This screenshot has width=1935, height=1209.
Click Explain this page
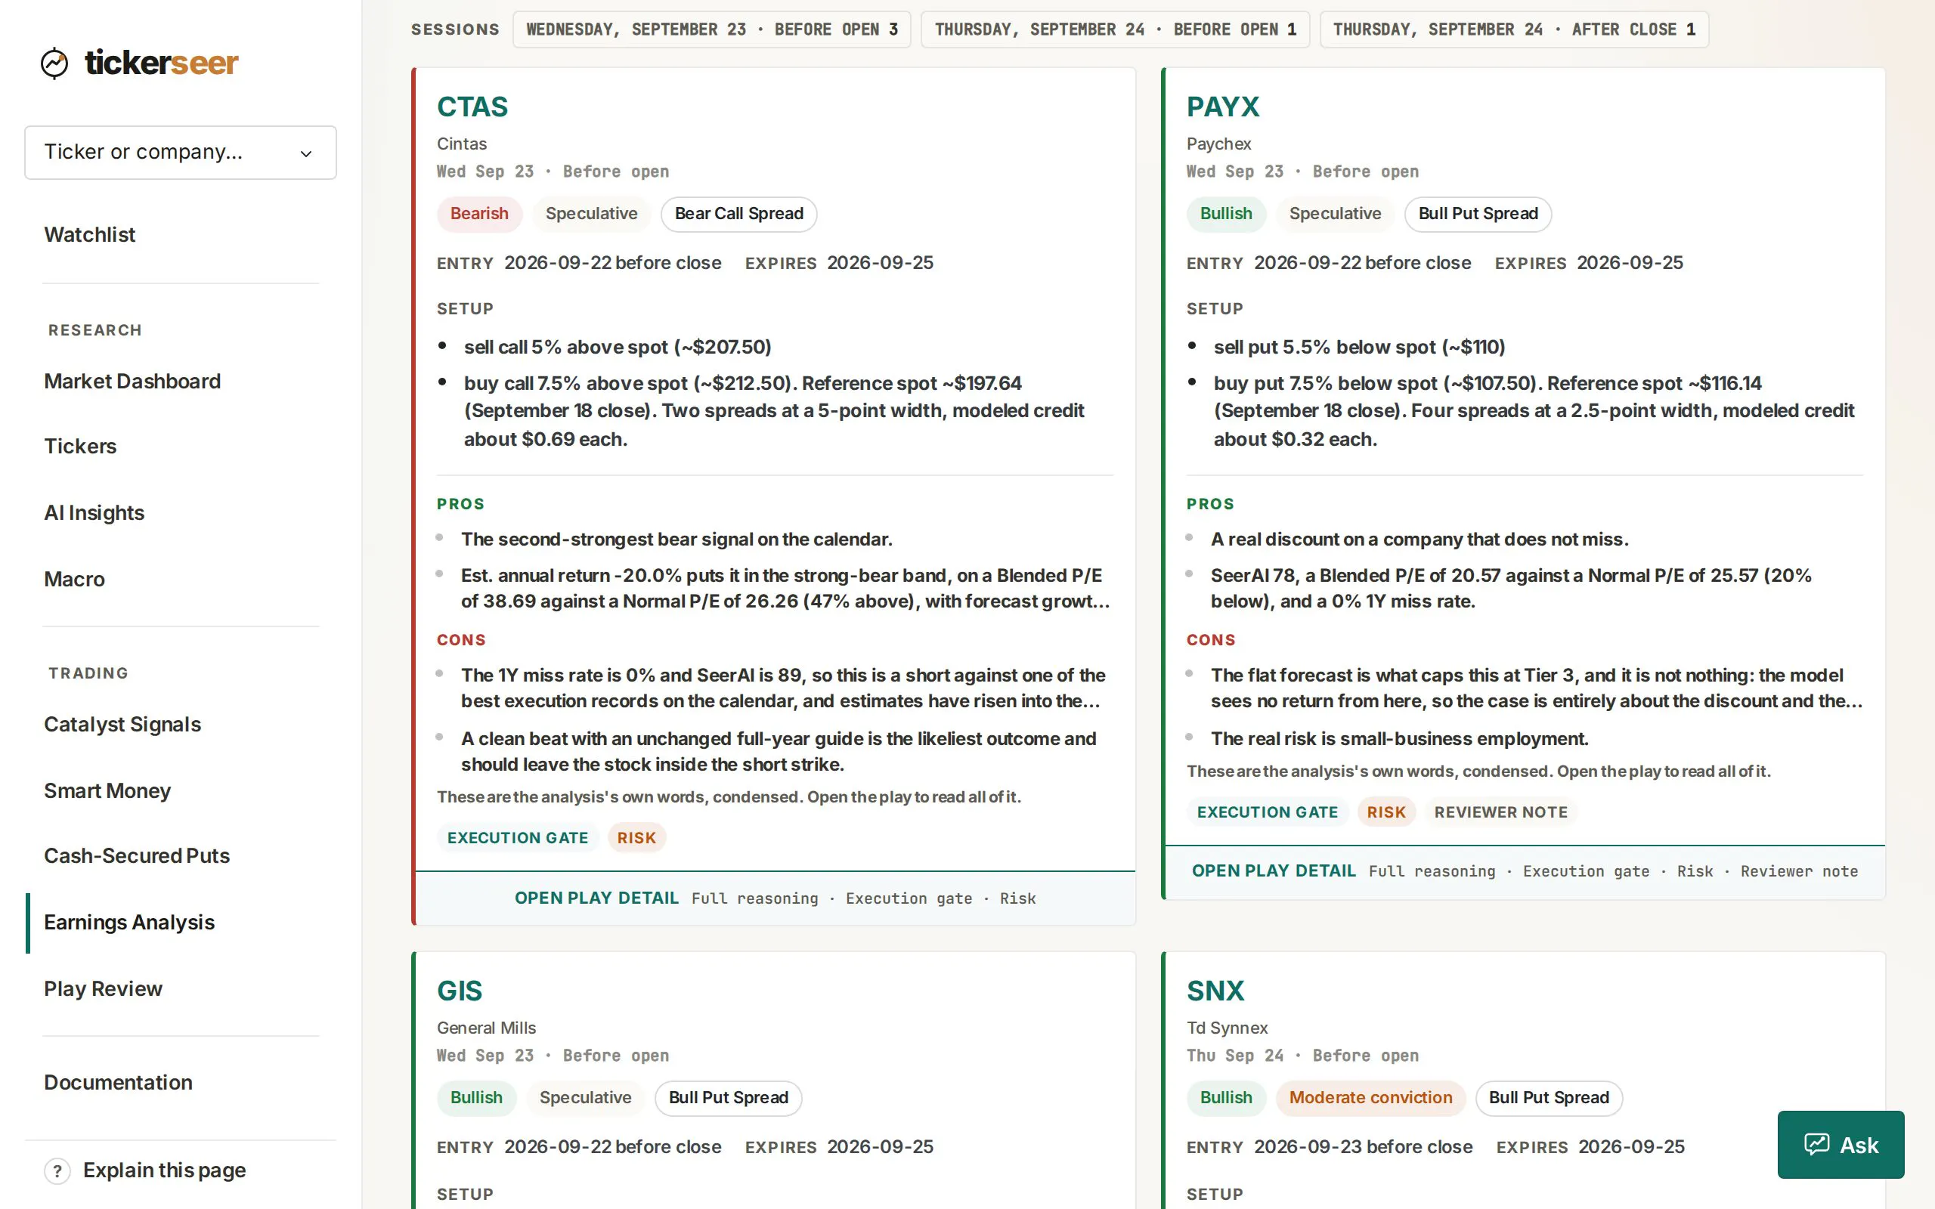tap(165, 1170)
